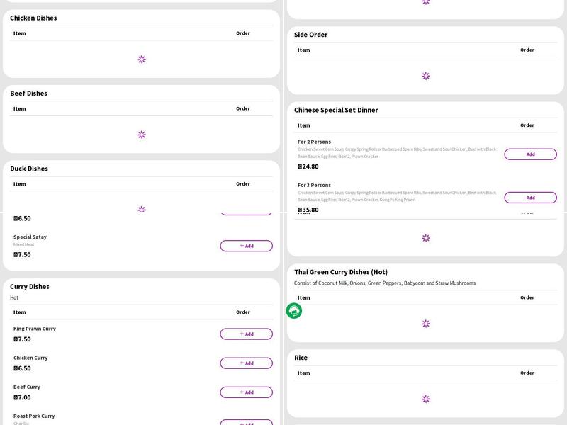Add Chicken Curry to the order
This screenshot has height=425, width=567.
tap(246, 363)
